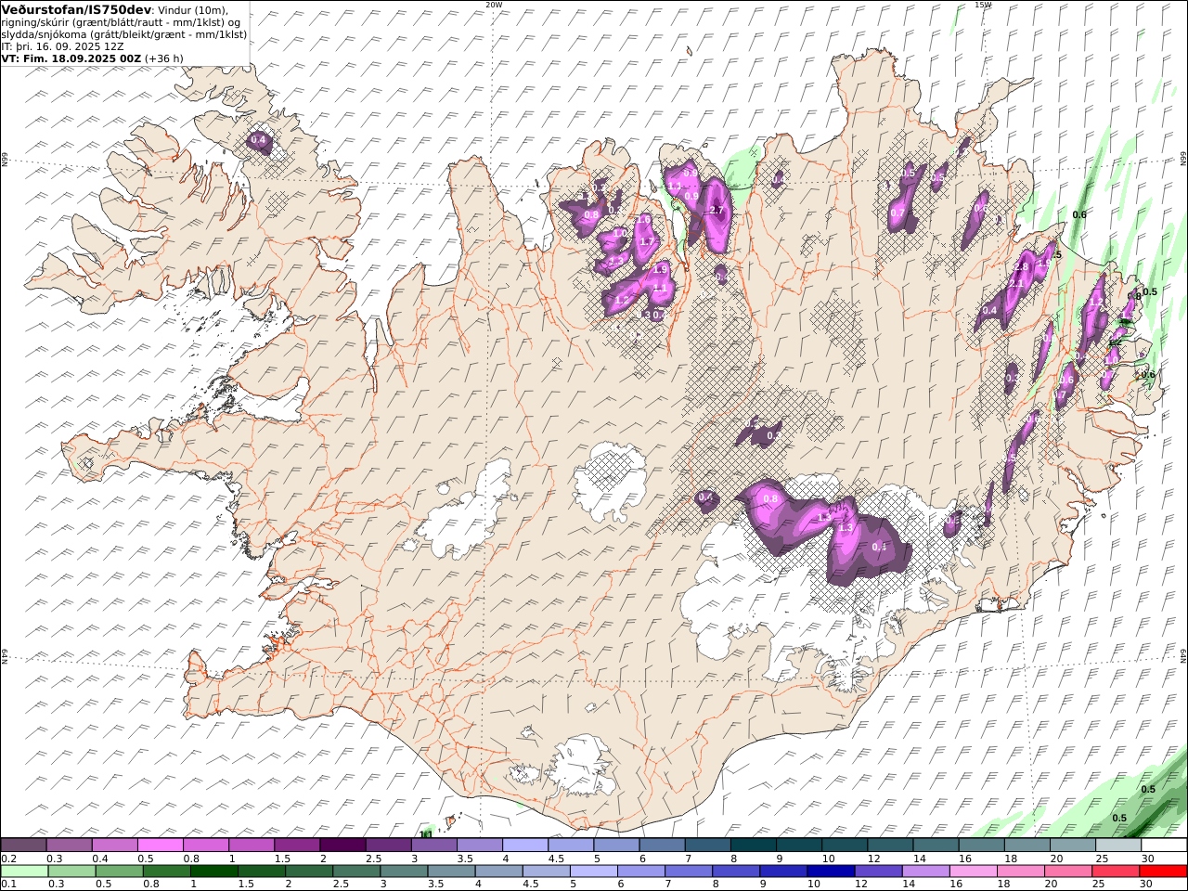The height and width of the screenshot is (891, 1188).
Task: Click the white Mýrdalsjökull glacier near the south coast
Action: (580, 767)
